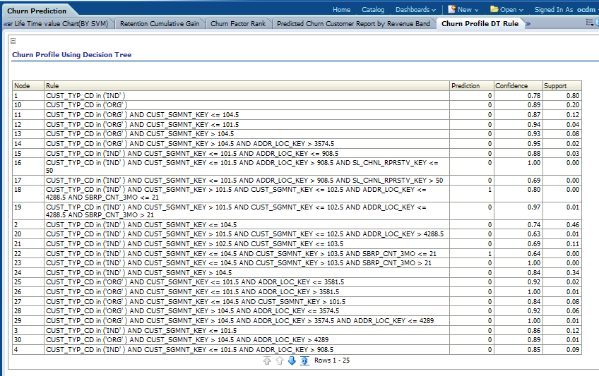Click the Churn Prediction dashboard title
The image size is (599, 376).
point(37,11)
